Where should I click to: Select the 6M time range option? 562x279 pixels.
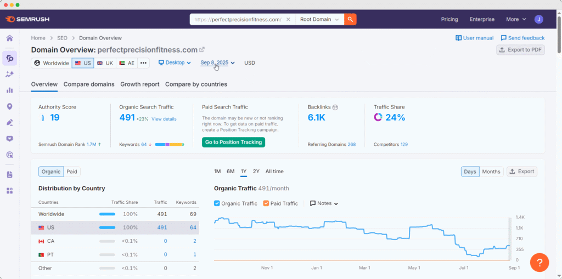point(231,172)
